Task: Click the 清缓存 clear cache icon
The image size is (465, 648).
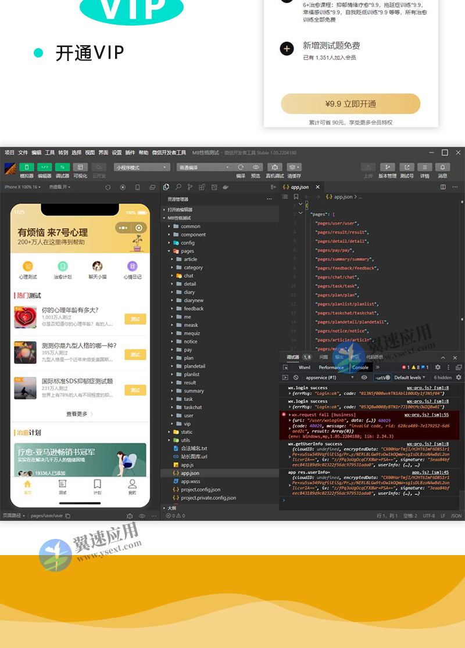Action: tap(292, 167)
